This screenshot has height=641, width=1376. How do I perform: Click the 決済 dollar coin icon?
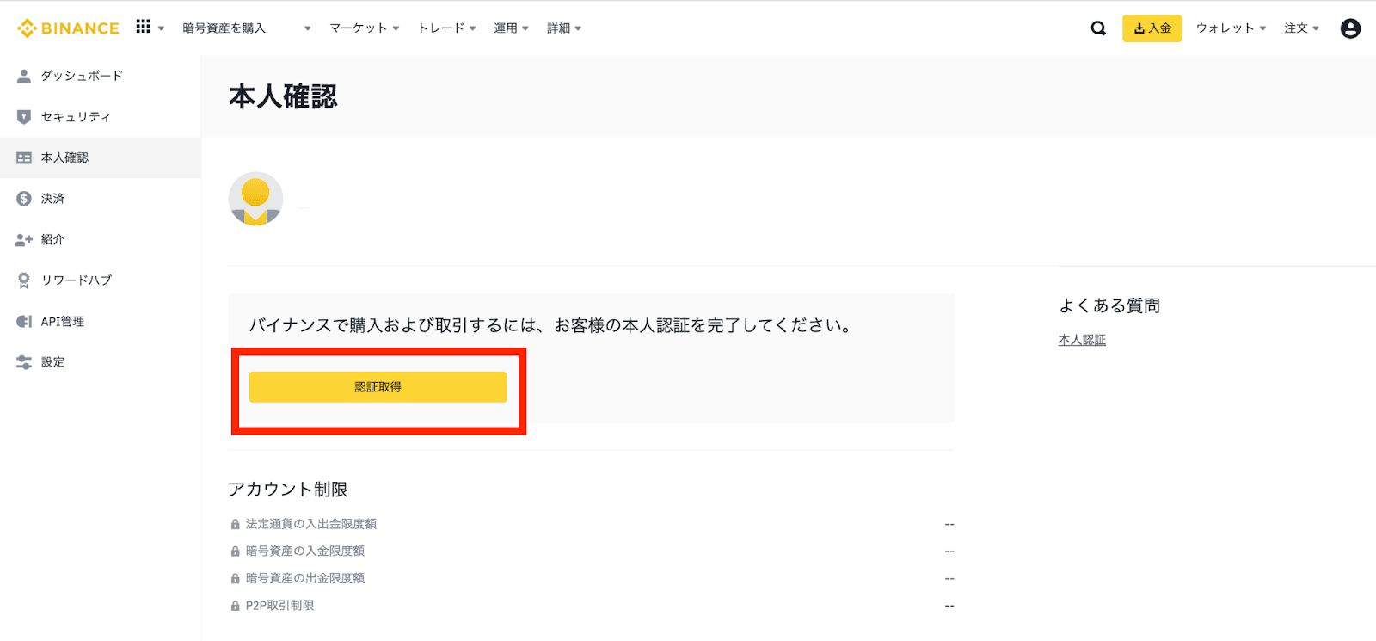pyautogui.click(x=24, y=199)
